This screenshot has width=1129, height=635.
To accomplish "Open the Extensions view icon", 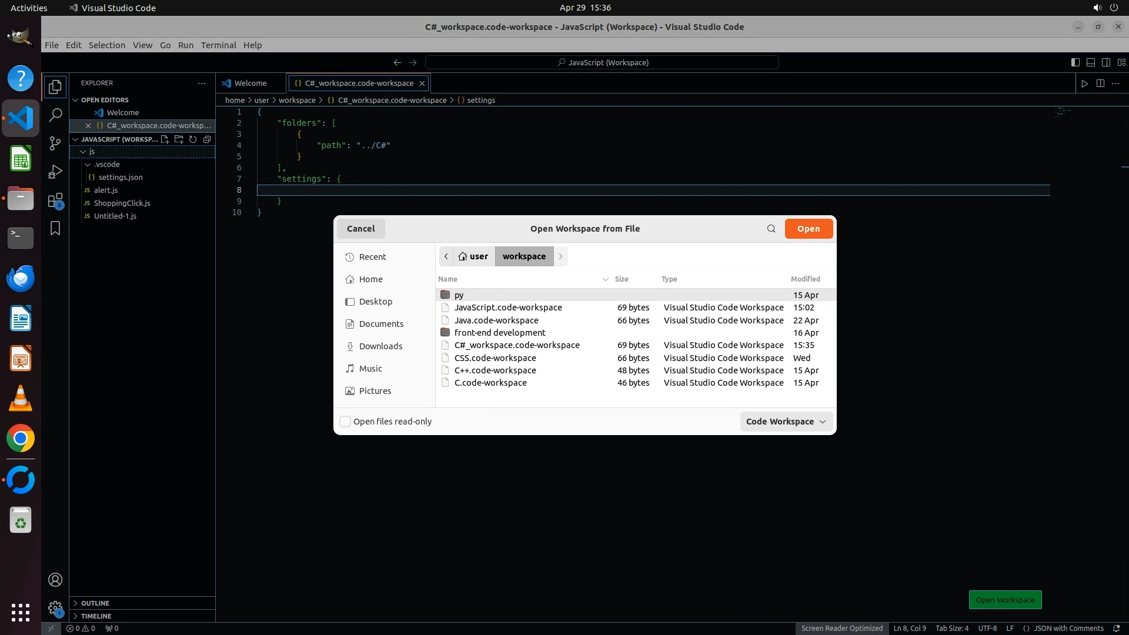I will pos(55,200).
